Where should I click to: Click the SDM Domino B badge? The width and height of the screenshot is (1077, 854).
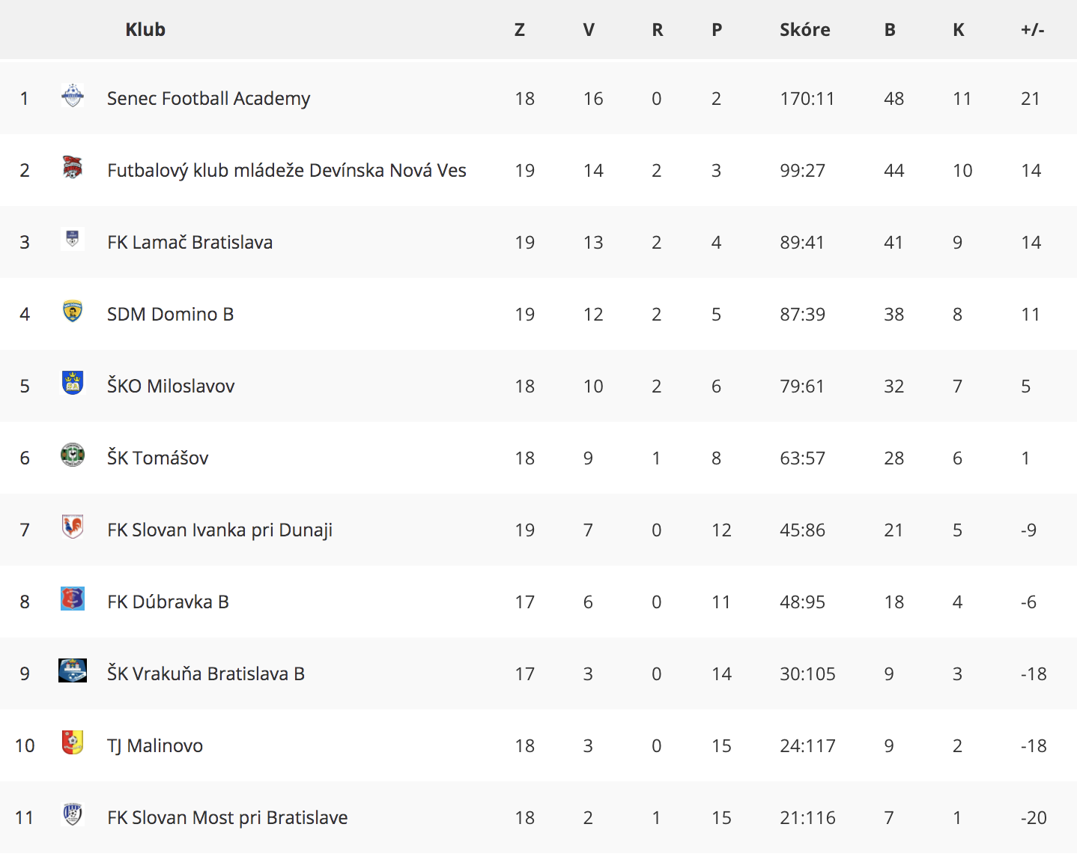coord(73,311)
